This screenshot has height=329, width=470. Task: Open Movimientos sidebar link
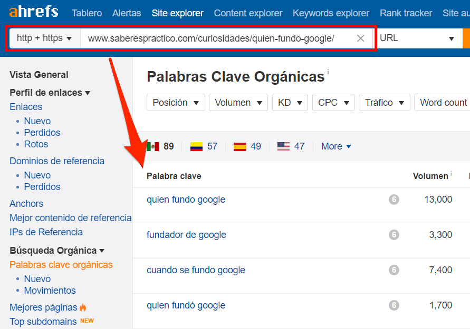50,291
